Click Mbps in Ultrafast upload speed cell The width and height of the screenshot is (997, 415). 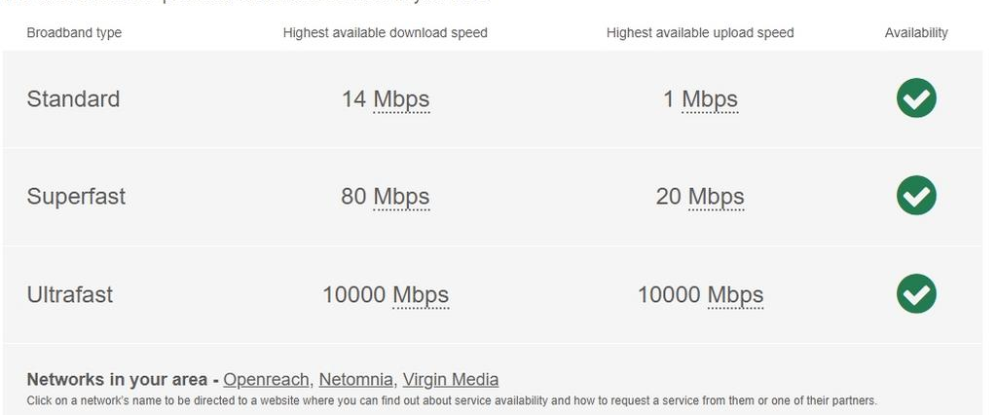point(735,294)
